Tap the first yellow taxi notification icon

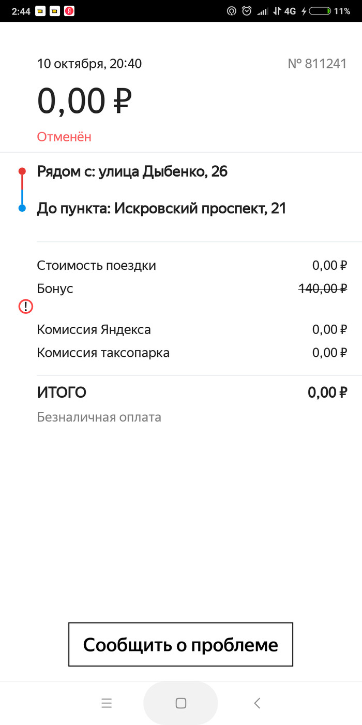(x=40, y=11)
